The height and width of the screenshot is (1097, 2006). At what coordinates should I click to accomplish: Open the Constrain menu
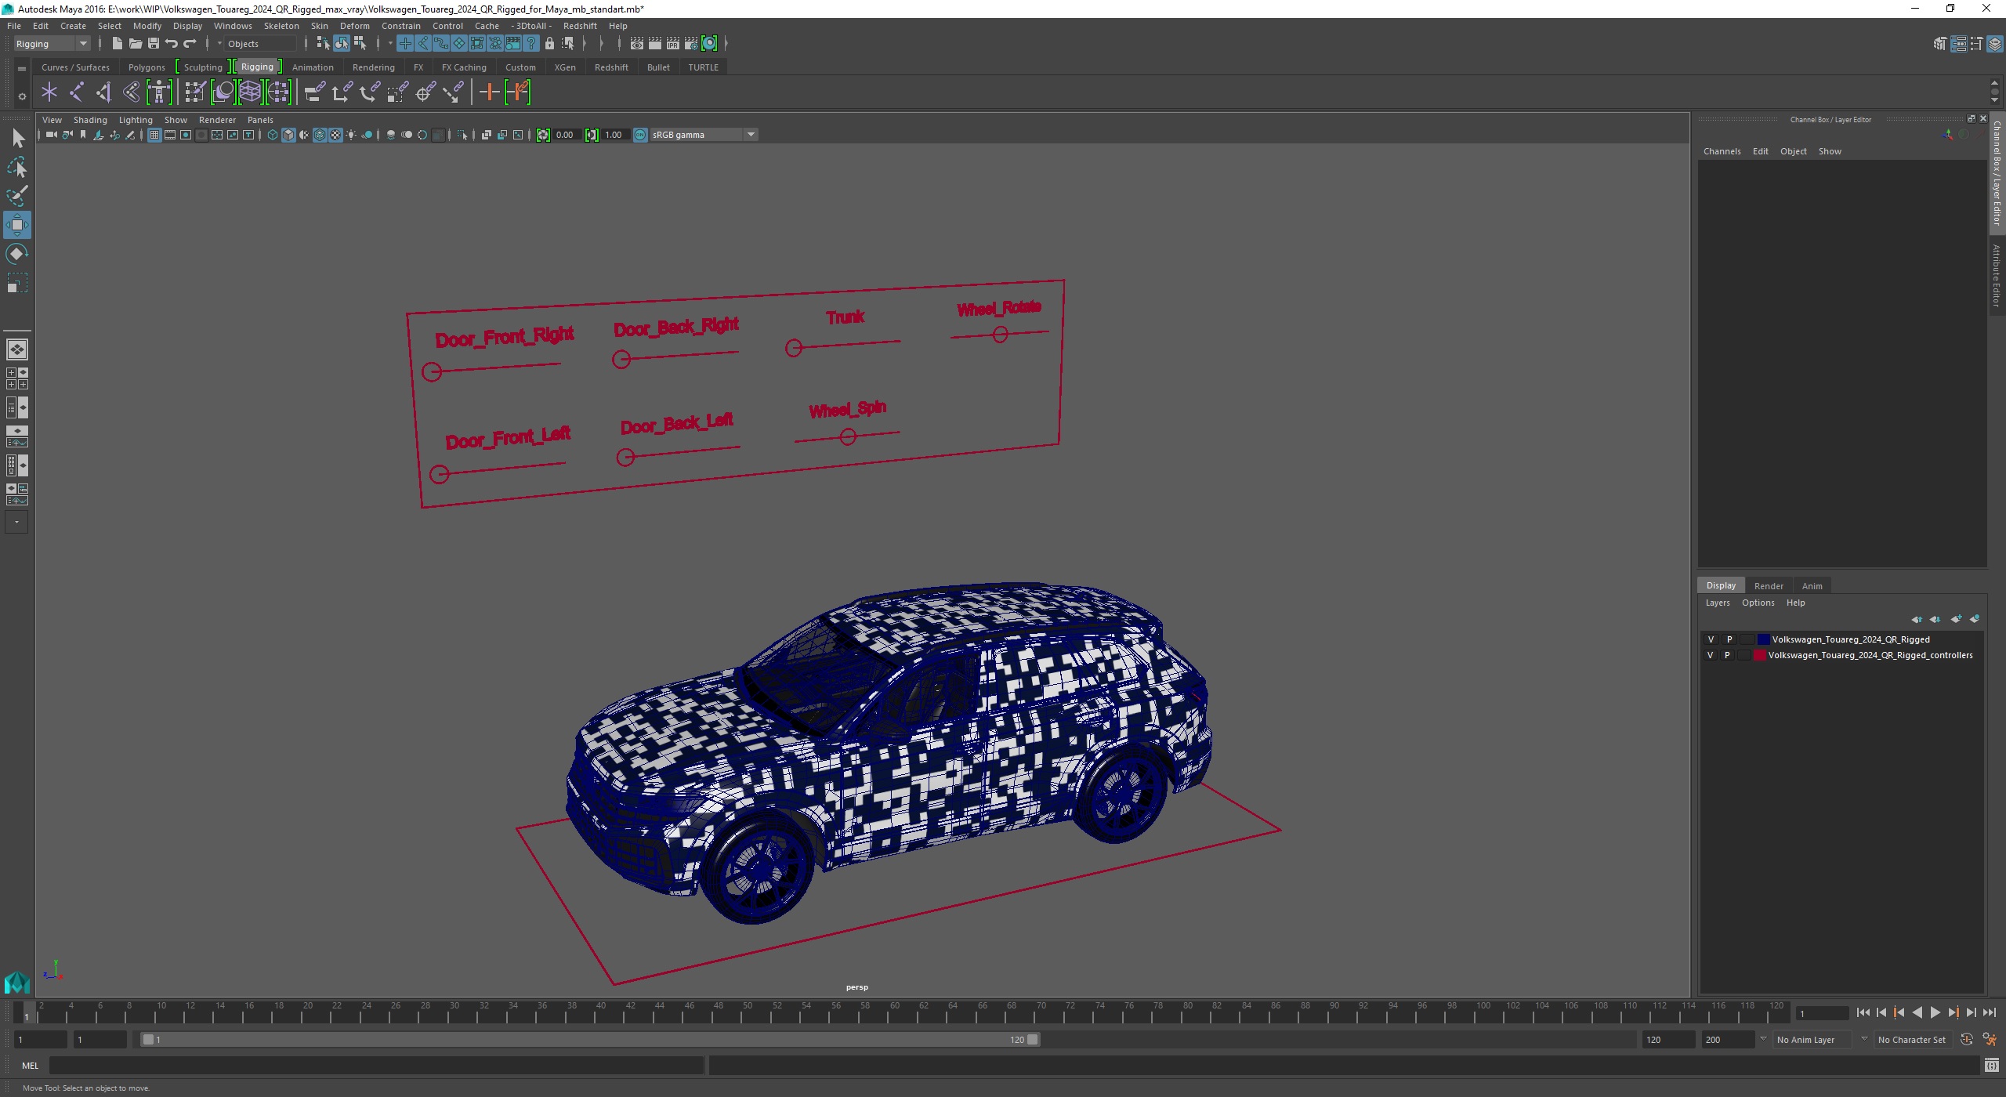pyautogui.click(x=400, y=26)
